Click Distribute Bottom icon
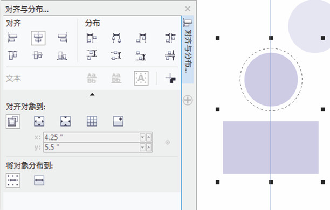Image resolution: width=330 pixels, height=210 pixels. pos(141,55)
